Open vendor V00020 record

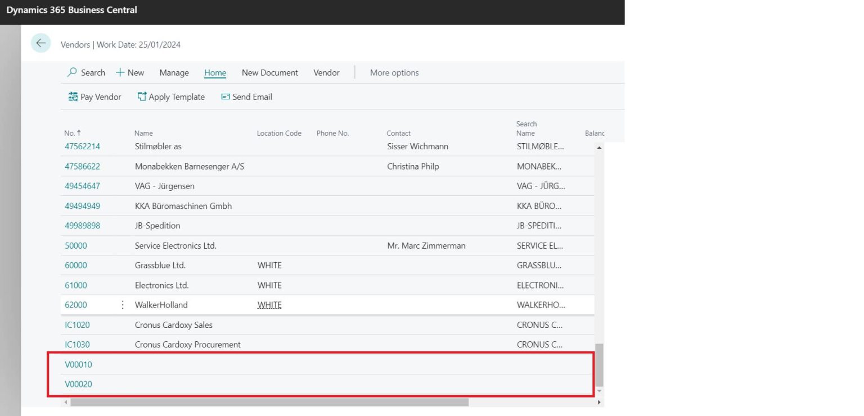(x=78, y=384)
